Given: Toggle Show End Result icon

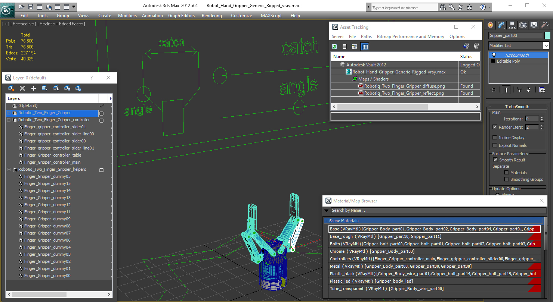Looking at the screenshot, I should 506,89.
